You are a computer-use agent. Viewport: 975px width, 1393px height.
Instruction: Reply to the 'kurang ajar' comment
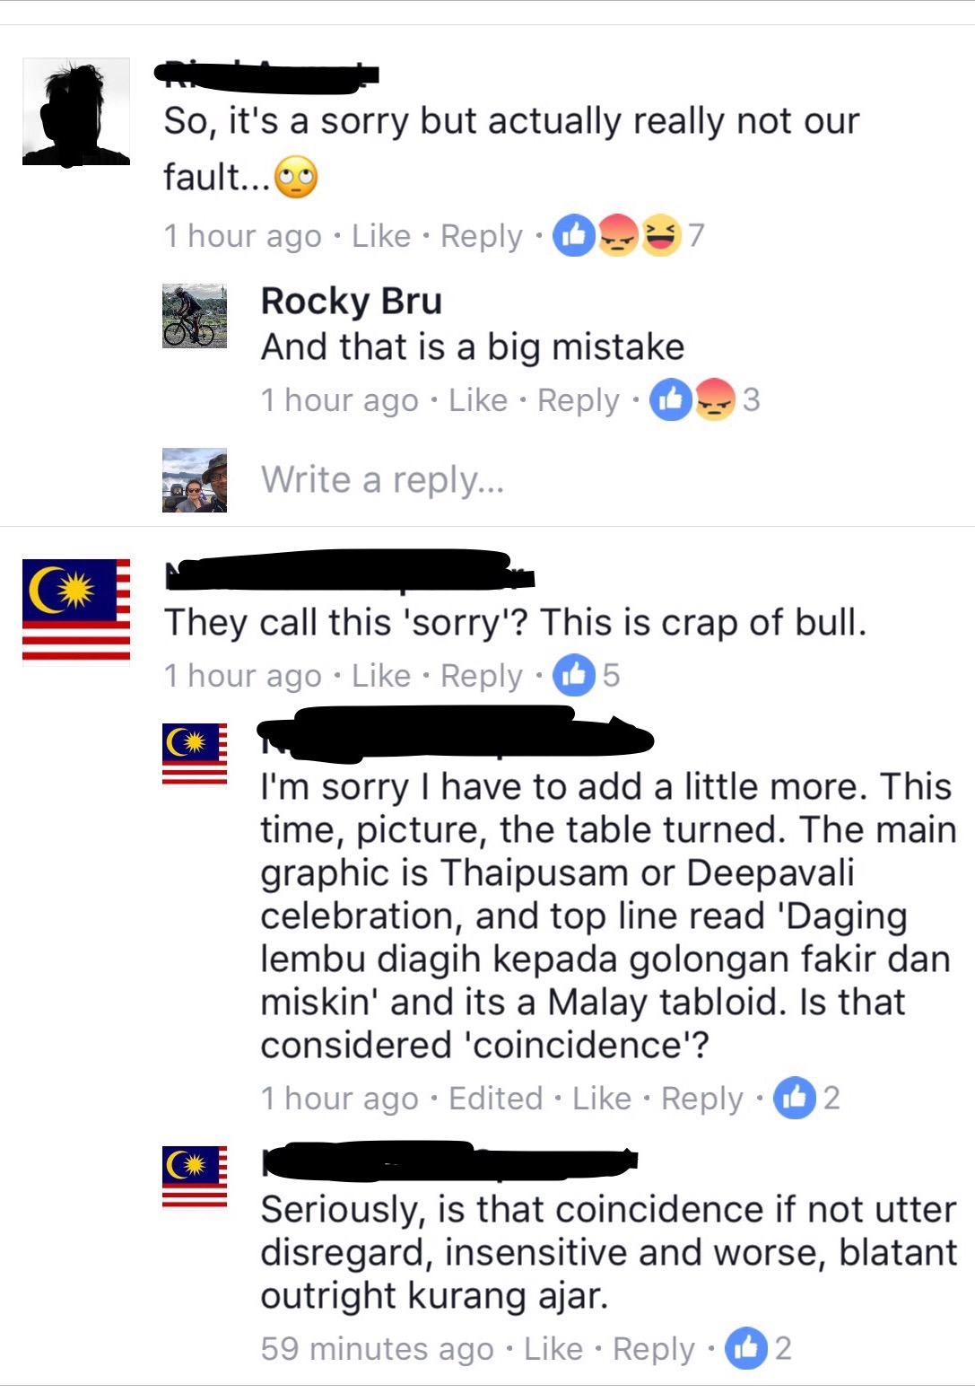654,1350
